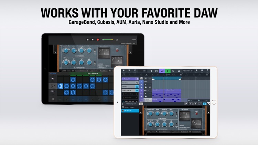Toggle the blue plugin power bypass button
Screen dimensions: 258x145
pos(205,104)
